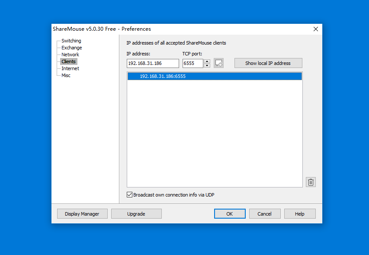
Task: Open Help for preferences
Action: 300,214
